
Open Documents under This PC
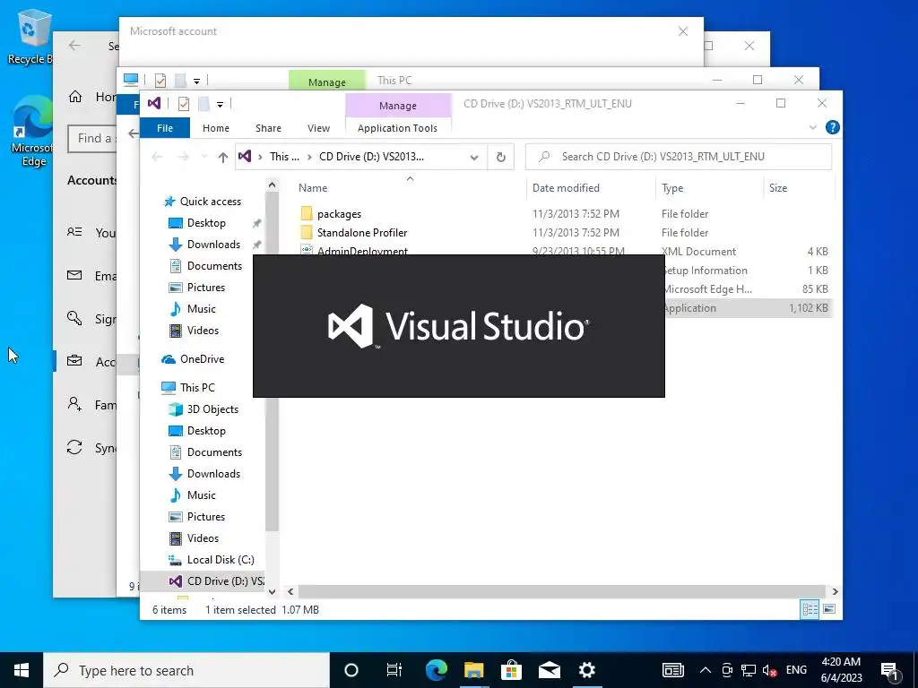[x=214, y=452]
